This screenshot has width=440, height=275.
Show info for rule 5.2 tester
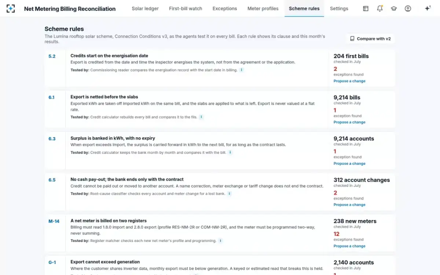click(242, 70)
